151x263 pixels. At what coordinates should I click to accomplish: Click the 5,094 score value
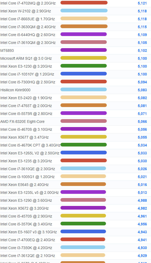point(142,82)
